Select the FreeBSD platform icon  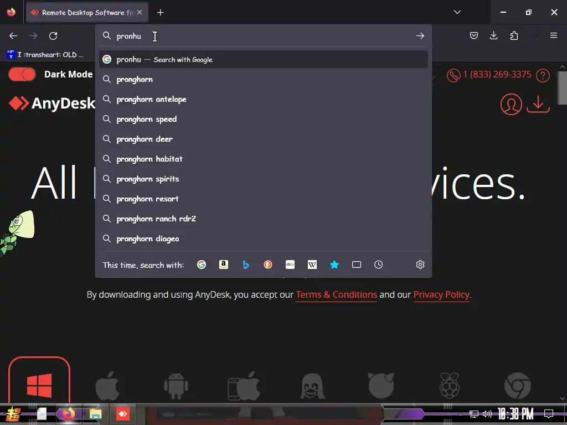(x=381, y=385)
